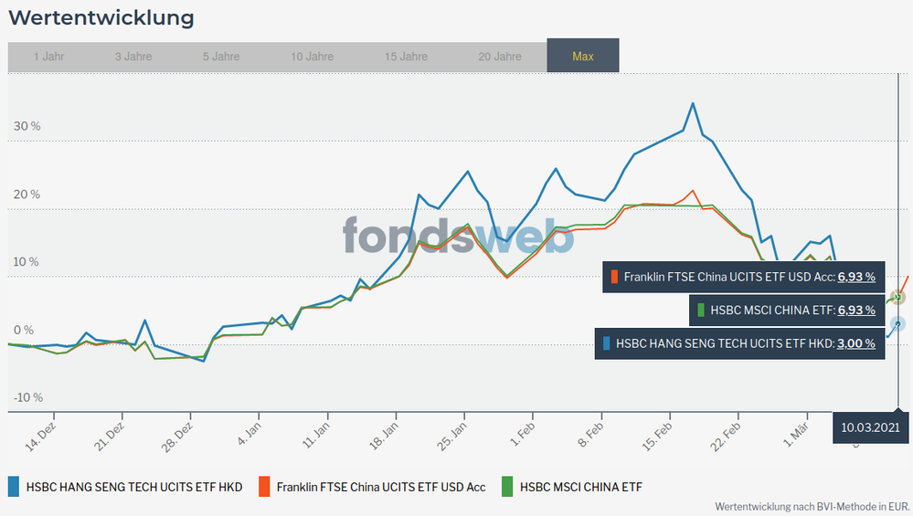Toggle Franklin FTSE China legend label below chart
Image resolution: width=913 pixels, height=516 pixels.
click(381, 487)
